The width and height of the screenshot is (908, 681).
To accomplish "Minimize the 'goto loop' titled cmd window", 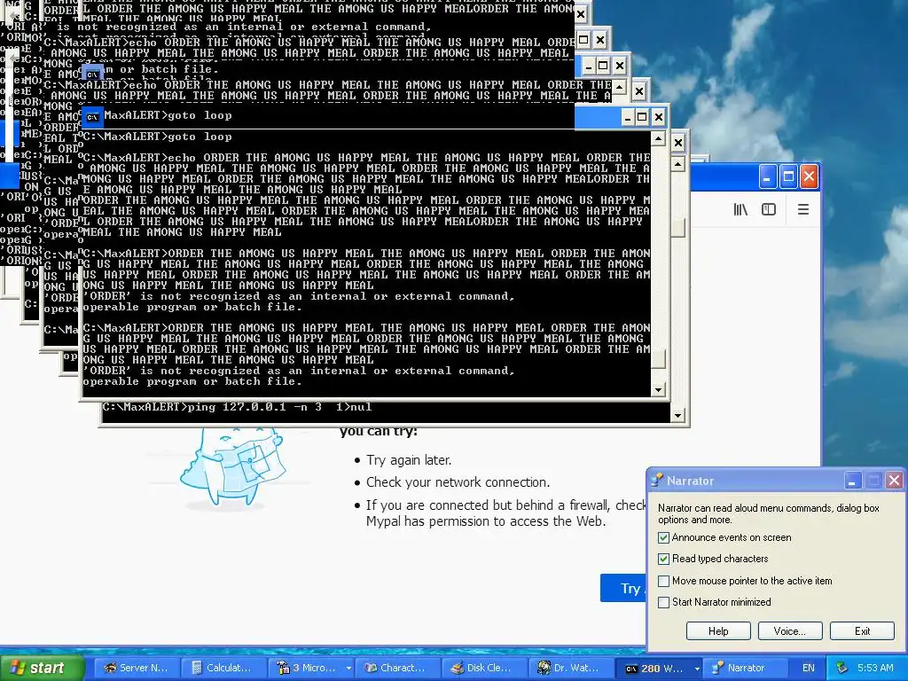I will coord(628,118).
